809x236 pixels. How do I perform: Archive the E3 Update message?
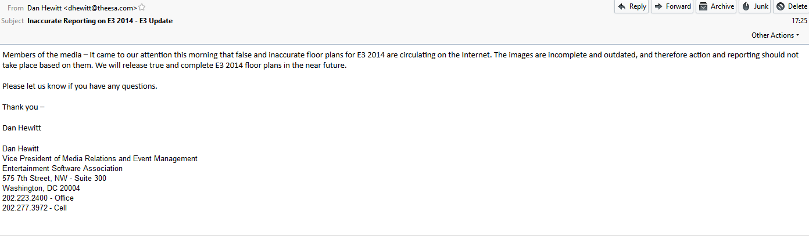pyautogui.click(x=716, y=6)
